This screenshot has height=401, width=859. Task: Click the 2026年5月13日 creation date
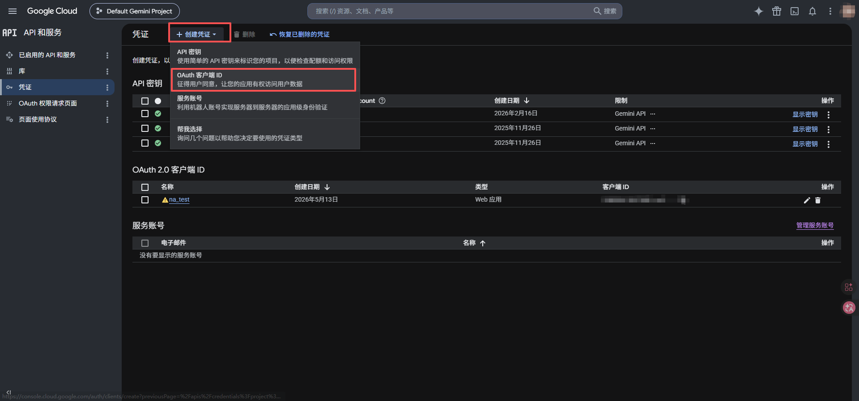pos(316,199)
